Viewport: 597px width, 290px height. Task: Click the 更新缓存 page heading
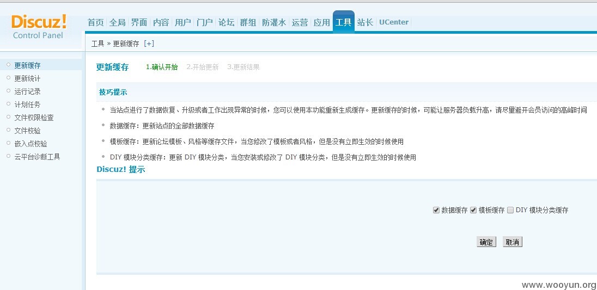point(112,67)
